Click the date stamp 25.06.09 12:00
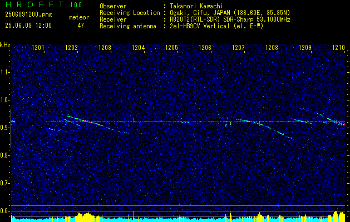The height and width of the screenshot is (222, 350). [28, 26]
